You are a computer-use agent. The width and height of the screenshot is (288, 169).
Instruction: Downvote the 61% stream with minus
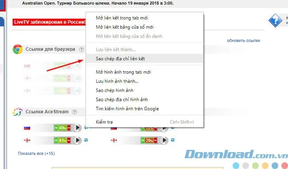pos(69,140)
